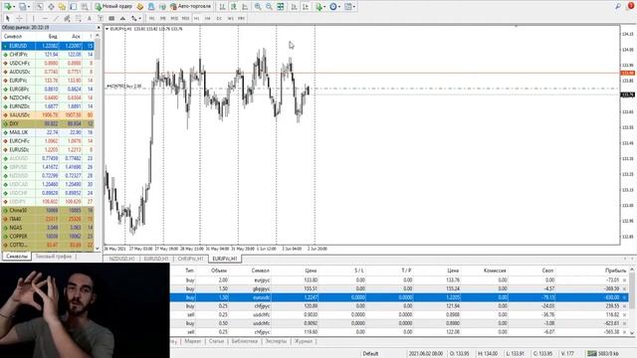
Task: Select the Символы tab in Market Watch
Action: 16,257
